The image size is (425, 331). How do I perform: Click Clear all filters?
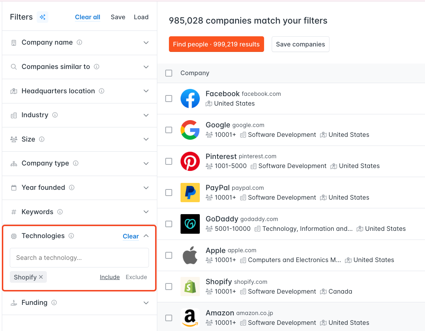click(x=88, y=17)
